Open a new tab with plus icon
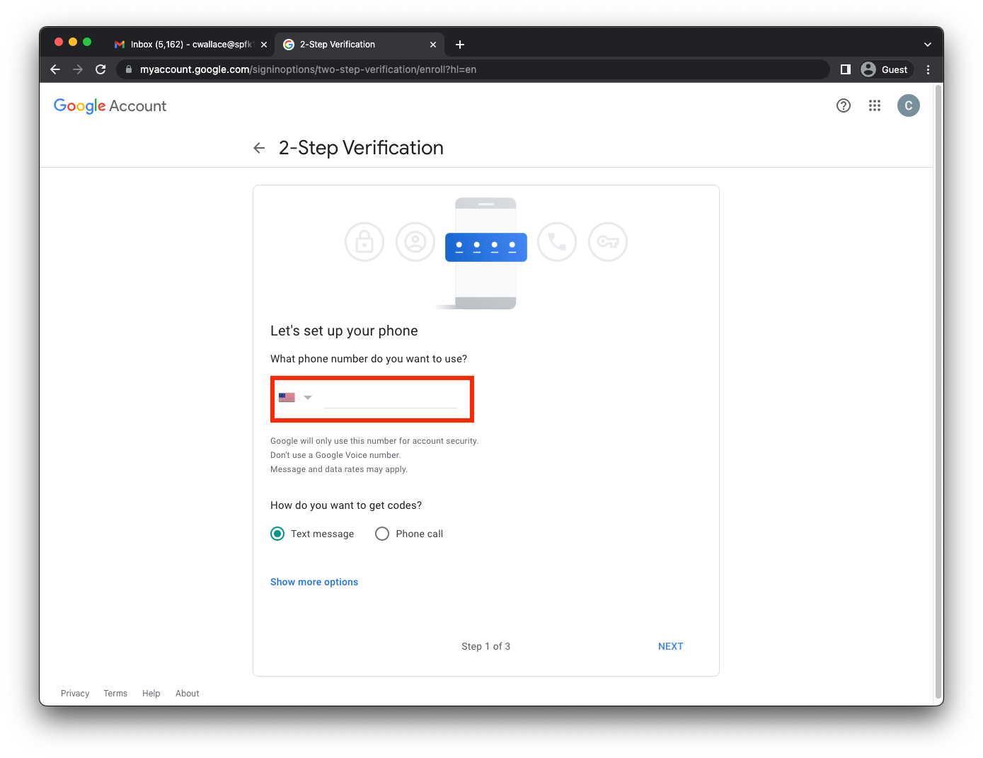This screenshot has height=758, width=983. [460, 45]
